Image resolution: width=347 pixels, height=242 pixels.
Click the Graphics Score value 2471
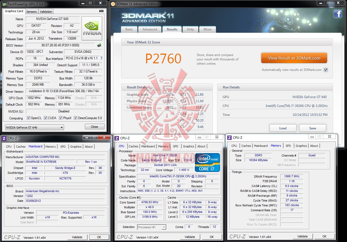169,95
